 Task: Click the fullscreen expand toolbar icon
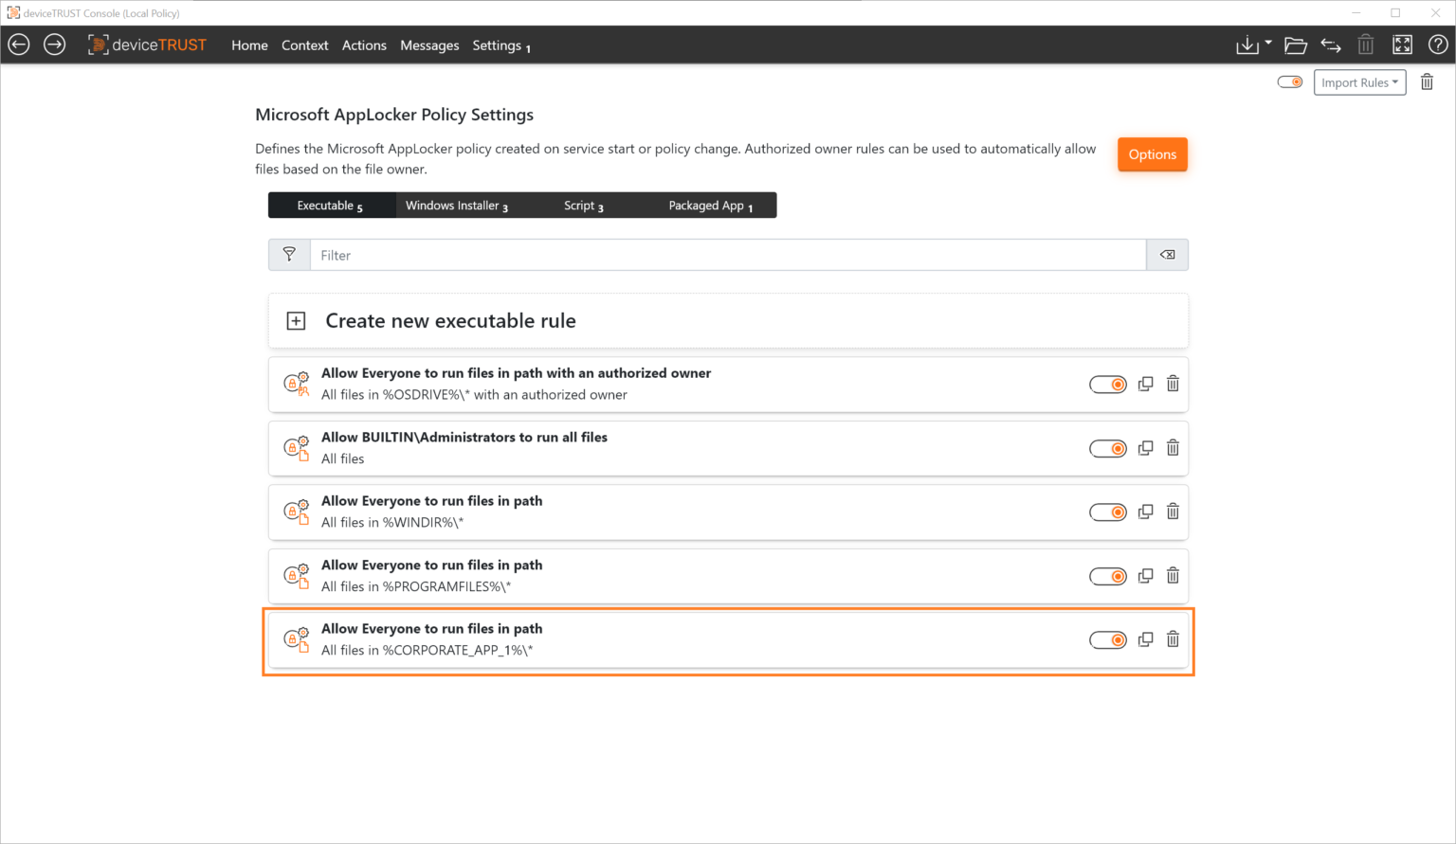click(x=1402, y=44)
